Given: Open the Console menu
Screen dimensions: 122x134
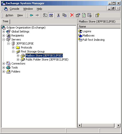Looking at the screenshot, I should click(14, 9).
